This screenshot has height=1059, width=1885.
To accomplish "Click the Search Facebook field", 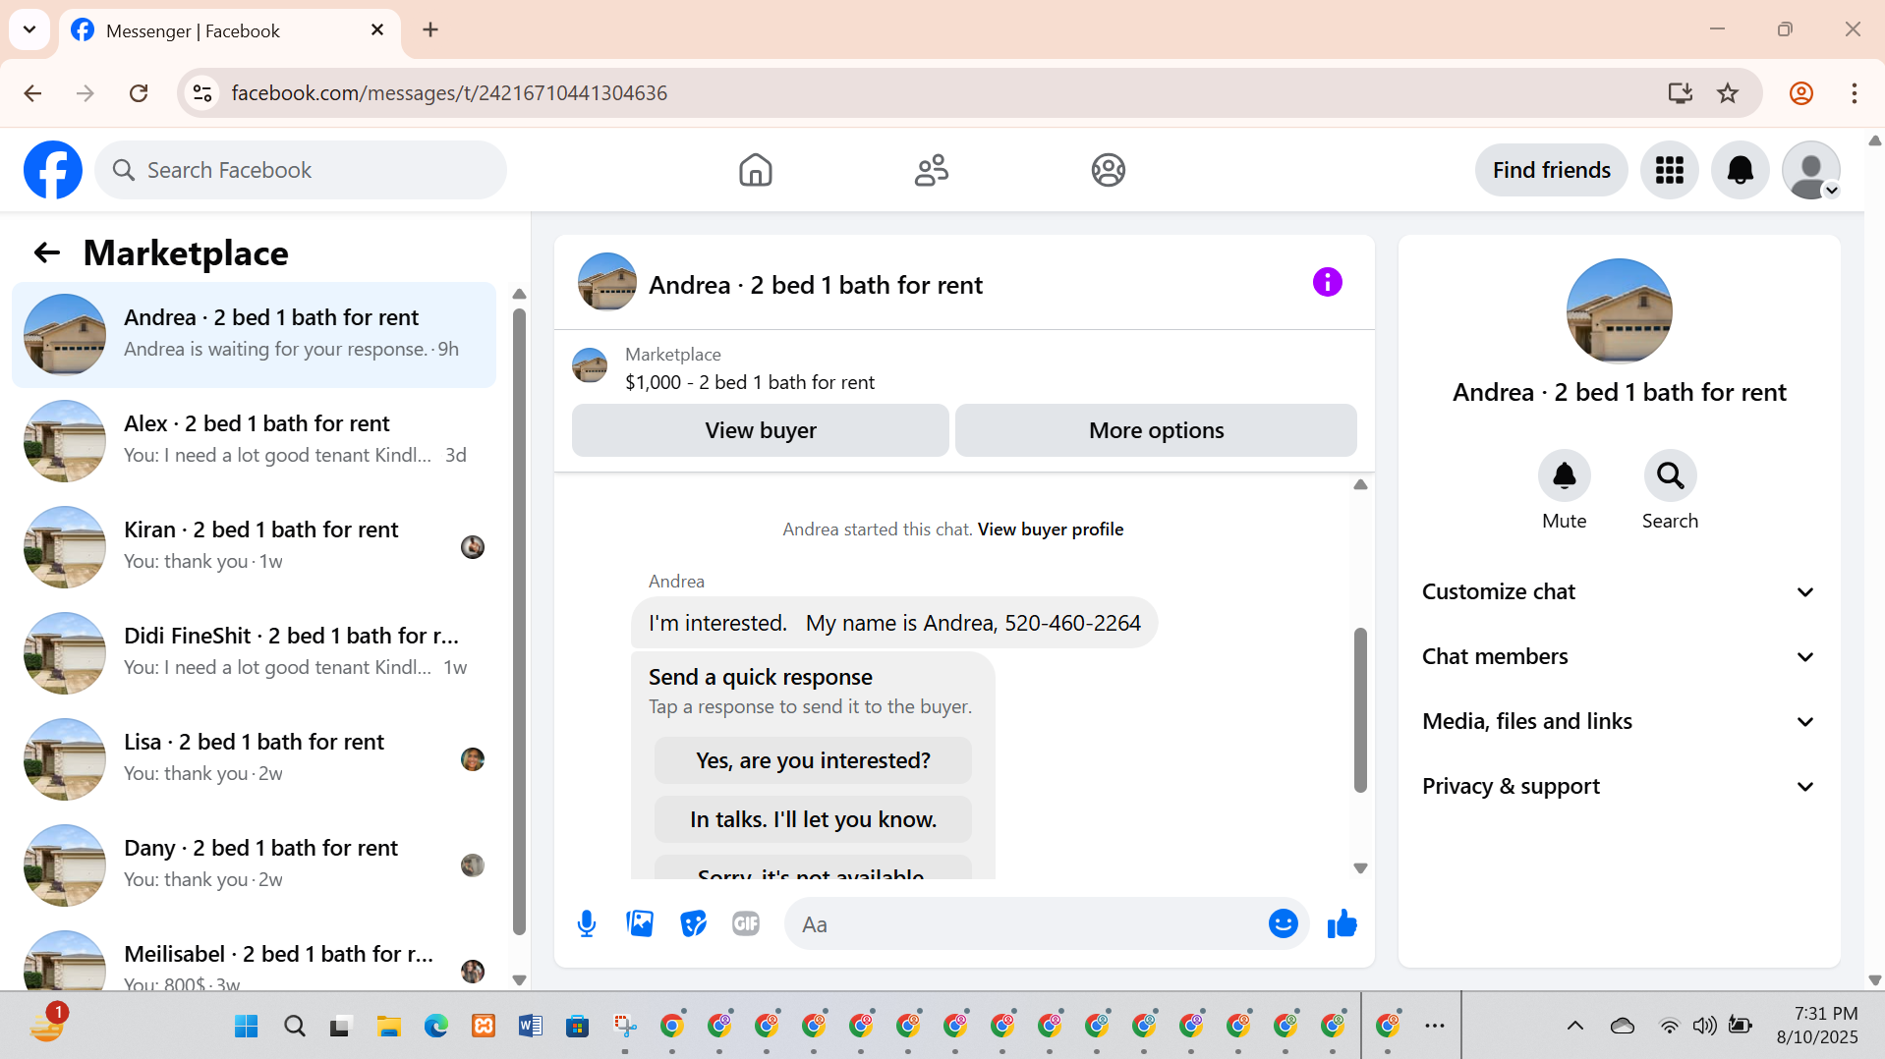I will click(301, 170).
